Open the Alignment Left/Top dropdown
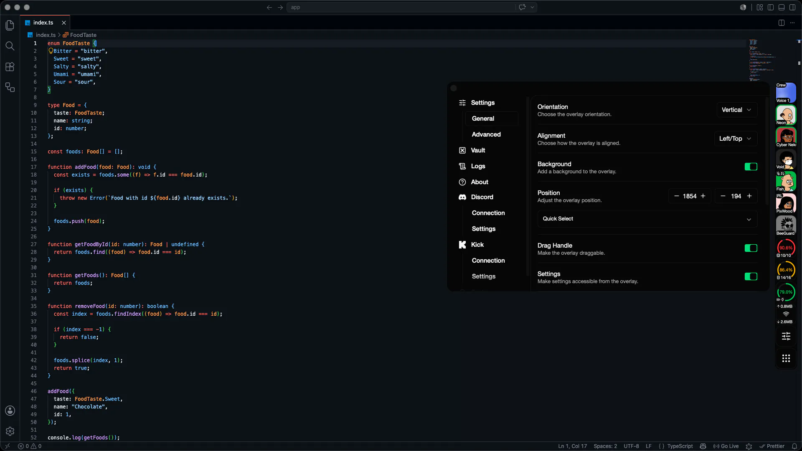Image resolution: width=802 pixels, height=451 pixels. pyautogui.click(x=736, y=139)
